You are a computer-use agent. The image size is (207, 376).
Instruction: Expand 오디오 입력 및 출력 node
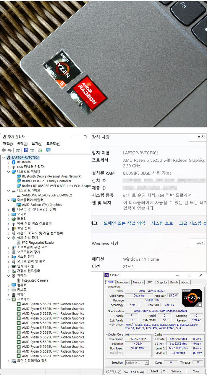pos(9,262)
